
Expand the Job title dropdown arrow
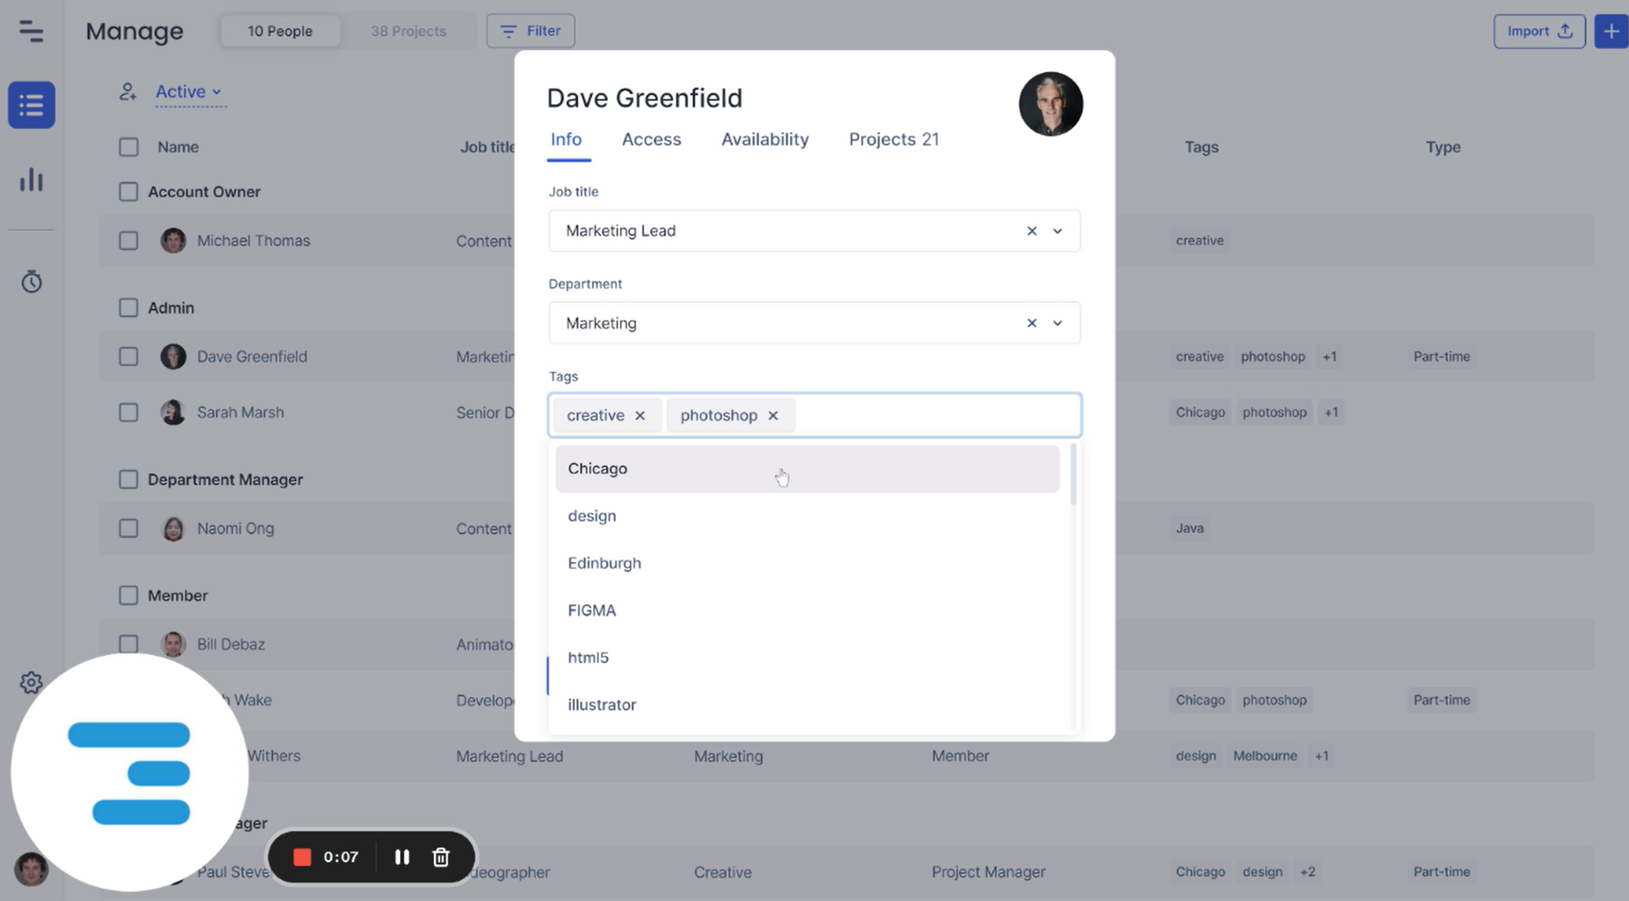pyautogui.click(x=1057, y=231)
